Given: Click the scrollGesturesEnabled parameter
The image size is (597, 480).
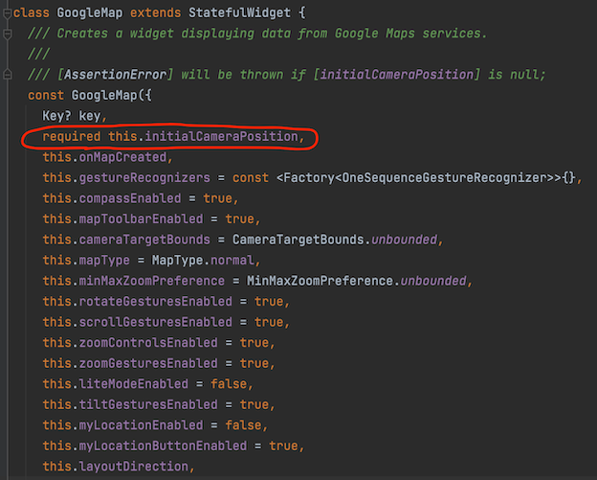Looking at the screenshot, I should (x=166, y=322).
